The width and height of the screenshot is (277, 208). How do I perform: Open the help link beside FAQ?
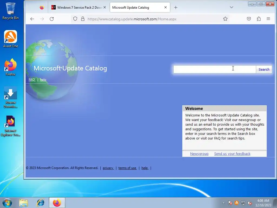click(x=43, y=80)
